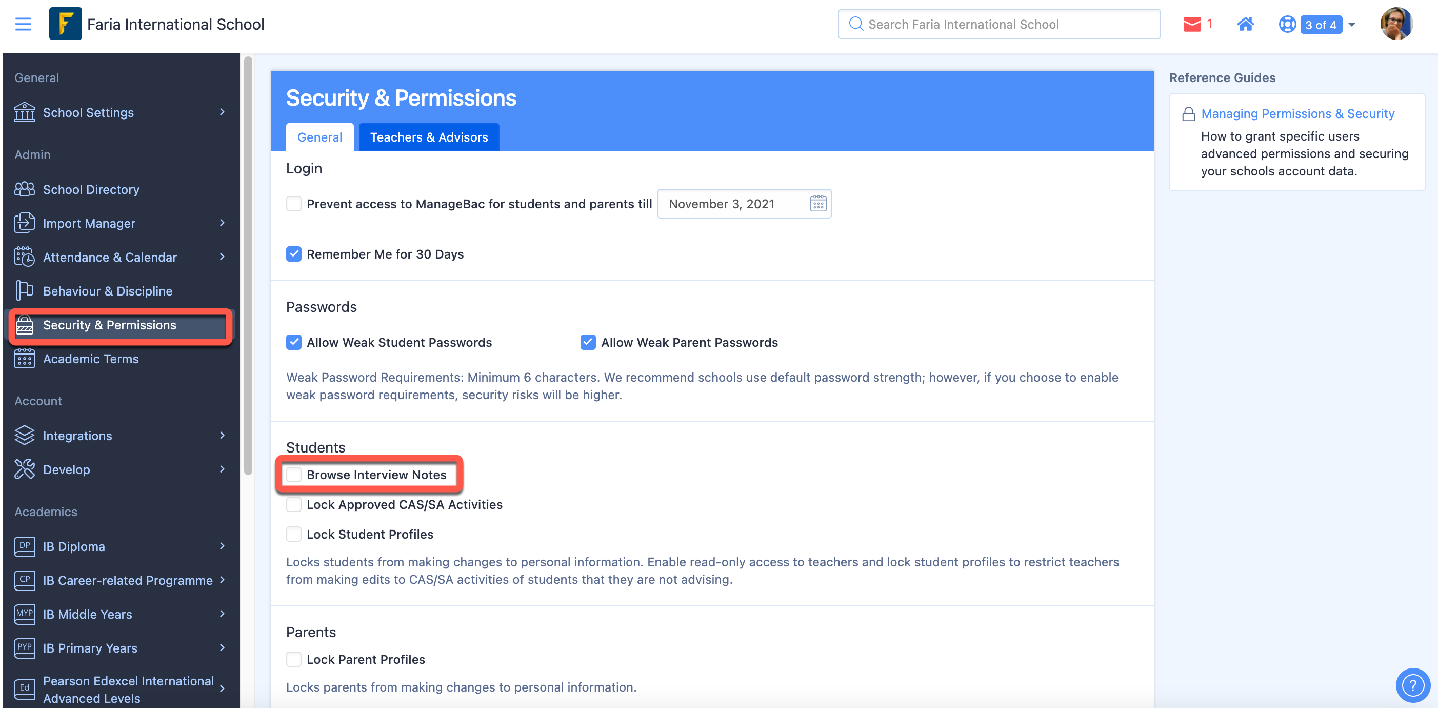
Task: Expand Develop chevron
Action: 222,469
